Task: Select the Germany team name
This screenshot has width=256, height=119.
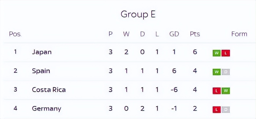Action: 46,109
